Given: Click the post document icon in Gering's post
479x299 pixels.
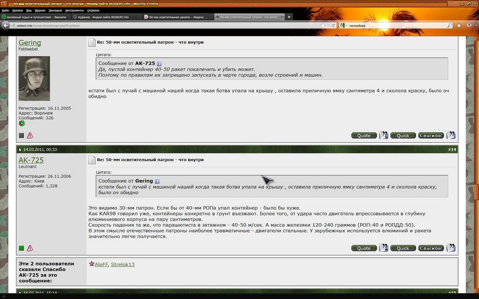Looking at the screenshot, I should point(92,43).
